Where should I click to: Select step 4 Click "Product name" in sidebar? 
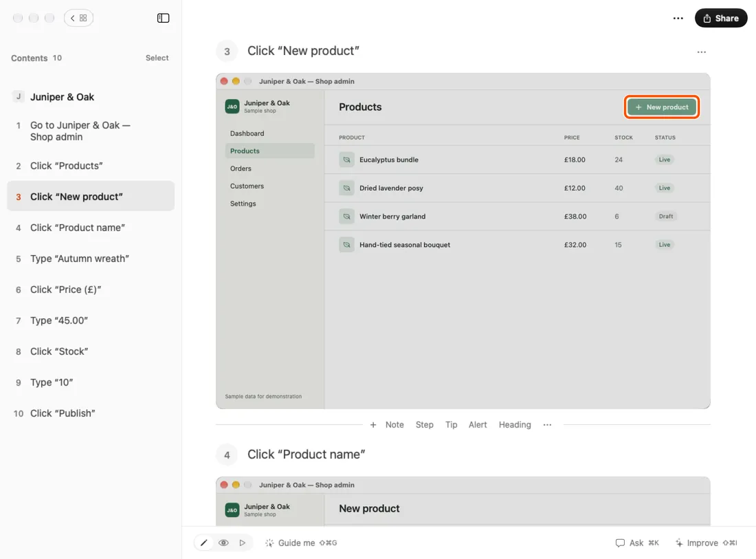(x=91, y=228)
